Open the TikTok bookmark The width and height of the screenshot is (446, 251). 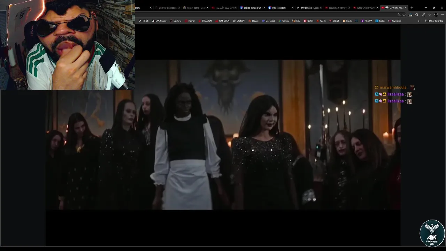(144, 21)
